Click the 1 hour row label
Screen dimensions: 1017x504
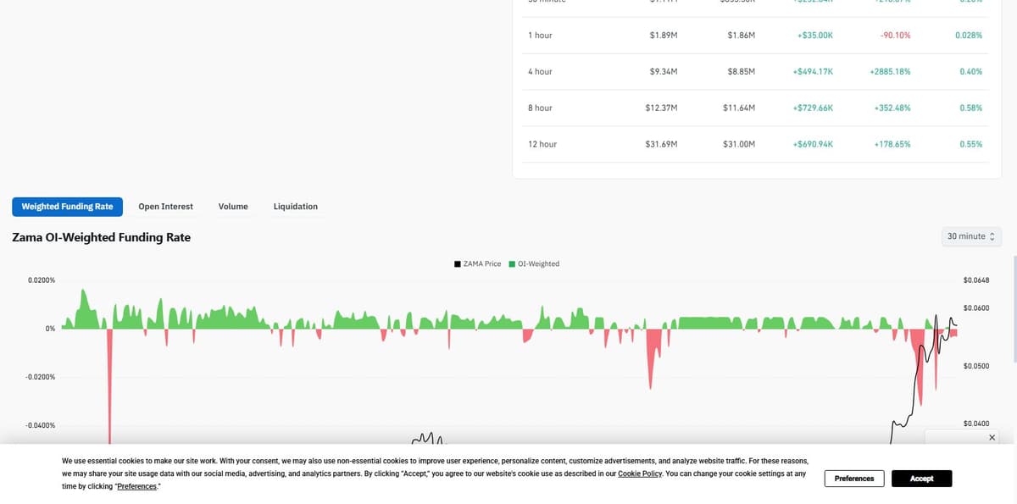tap(542, 36)
